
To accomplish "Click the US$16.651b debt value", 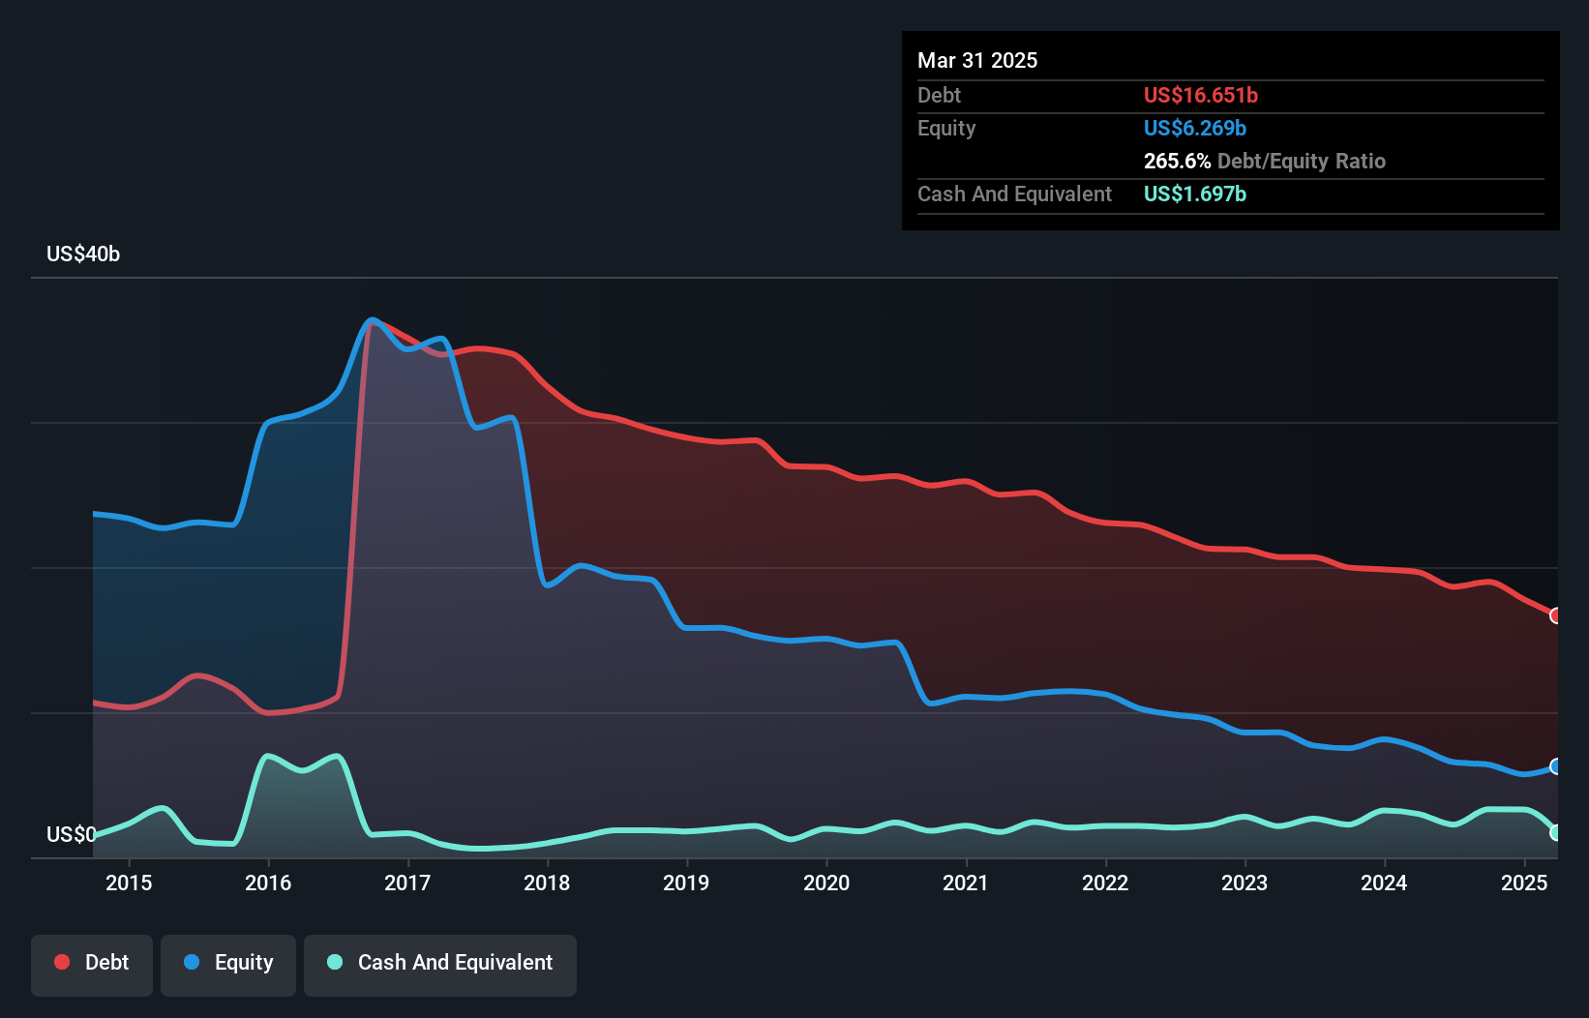I will (x=1201, y=95).
